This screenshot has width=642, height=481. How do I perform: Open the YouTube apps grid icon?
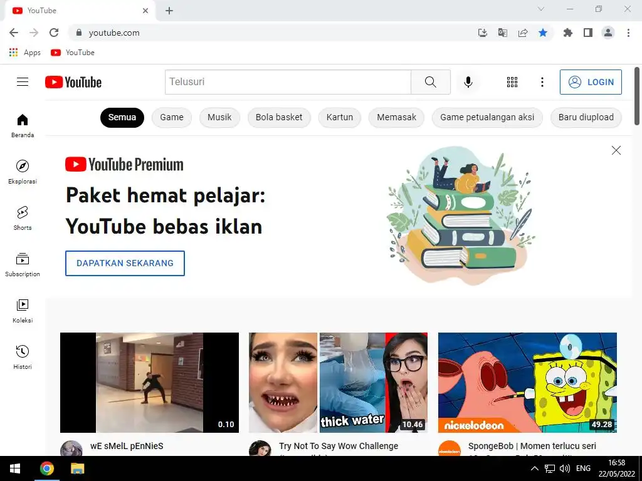pyautogui.click(x=512, y=82)
